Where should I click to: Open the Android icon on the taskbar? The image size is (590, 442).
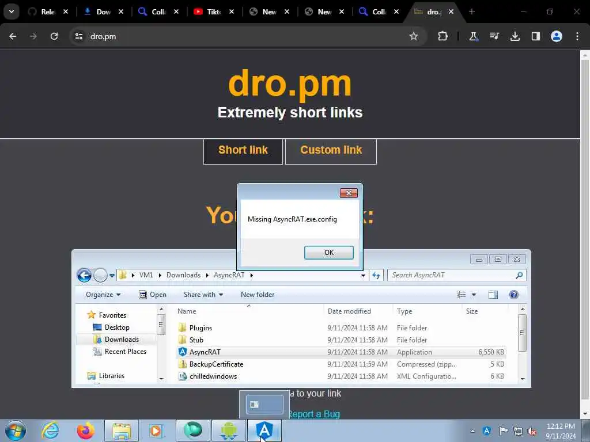(x=229, y=430)
